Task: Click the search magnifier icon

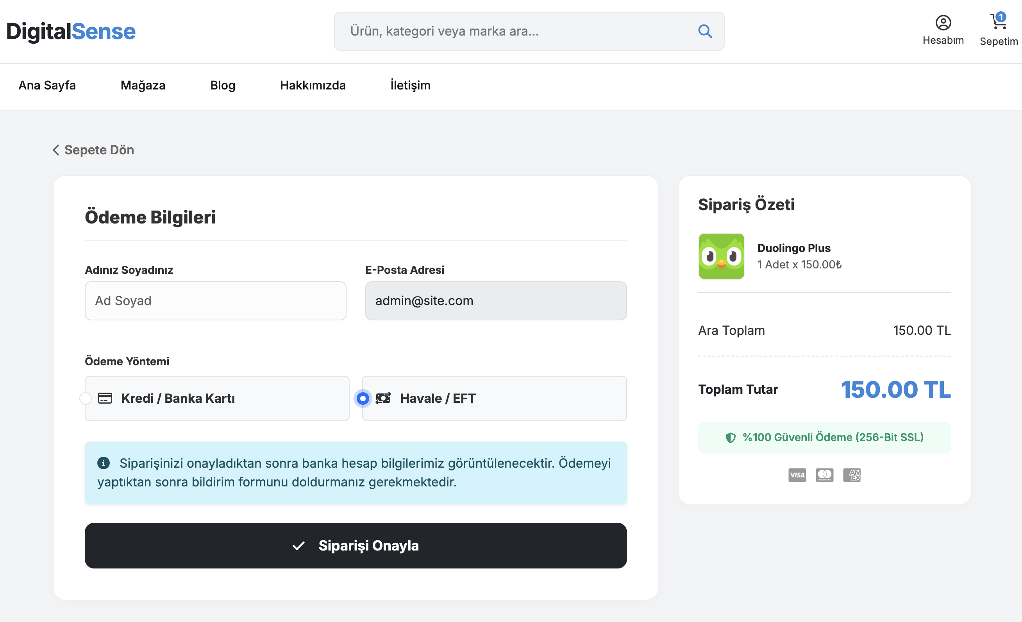Action: pyautogui.click(x=705, y=31)
